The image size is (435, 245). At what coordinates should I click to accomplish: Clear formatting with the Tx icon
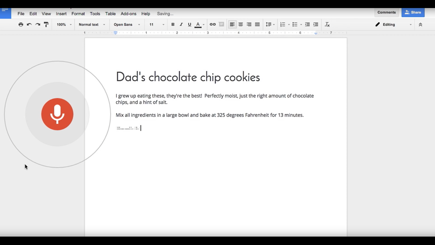coord(327,24)
